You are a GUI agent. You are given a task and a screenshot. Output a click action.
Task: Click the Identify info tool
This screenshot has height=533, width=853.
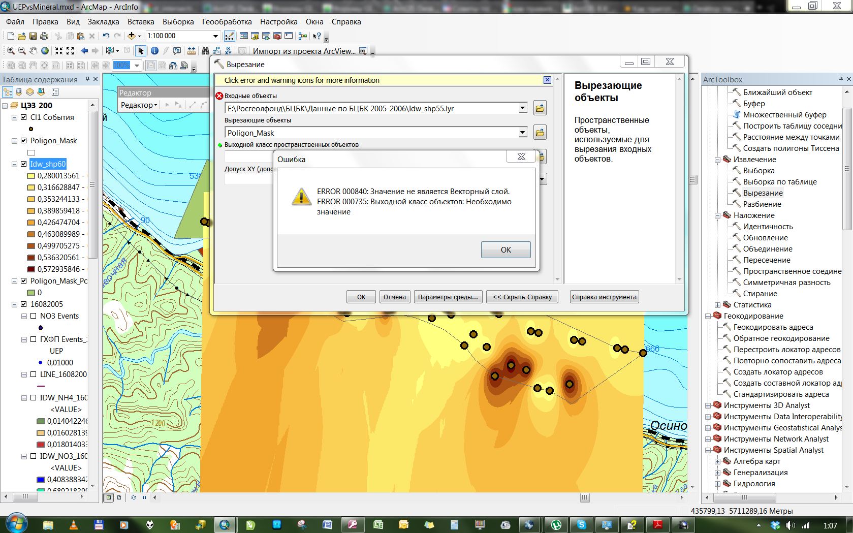[154, 51]
